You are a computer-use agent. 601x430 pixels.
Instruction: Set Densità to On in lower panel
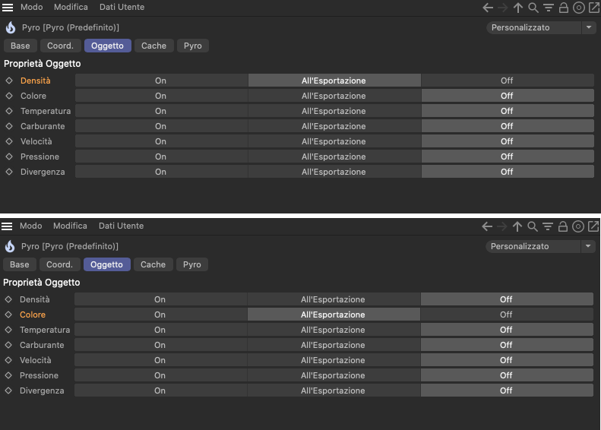[160, 299]
